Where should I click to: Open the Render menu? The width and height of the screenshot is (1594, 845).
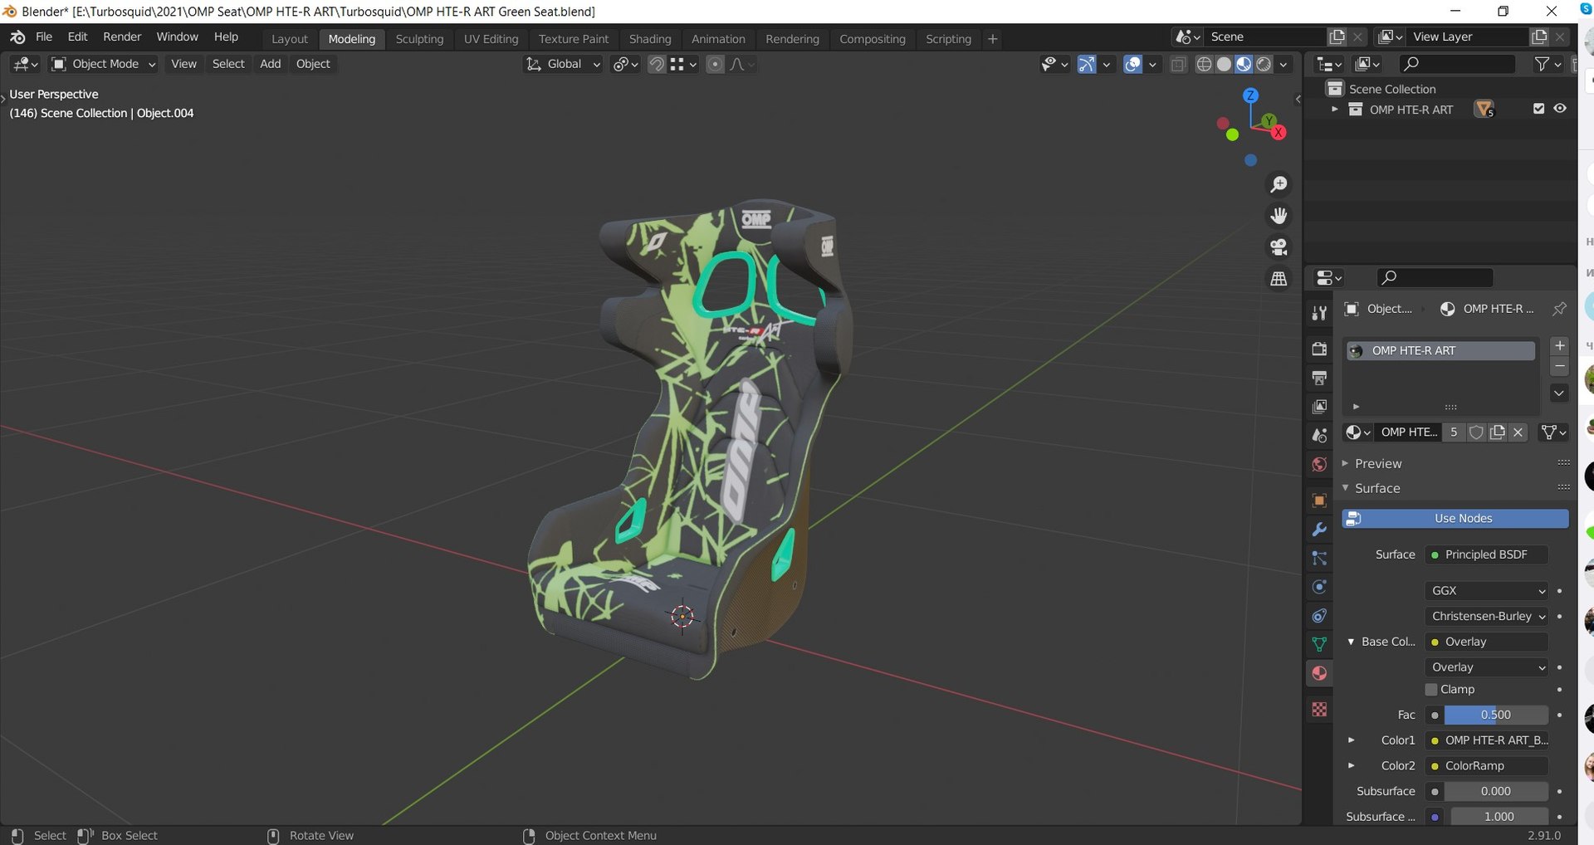[122, 37]
